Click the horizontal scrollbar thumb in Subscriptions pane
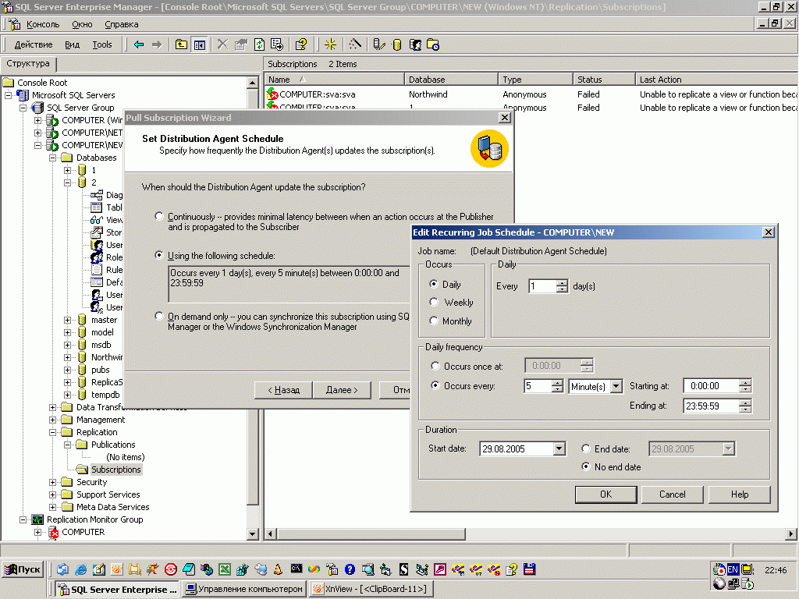The height and width of the screenshot is (599, 799). 371,533
